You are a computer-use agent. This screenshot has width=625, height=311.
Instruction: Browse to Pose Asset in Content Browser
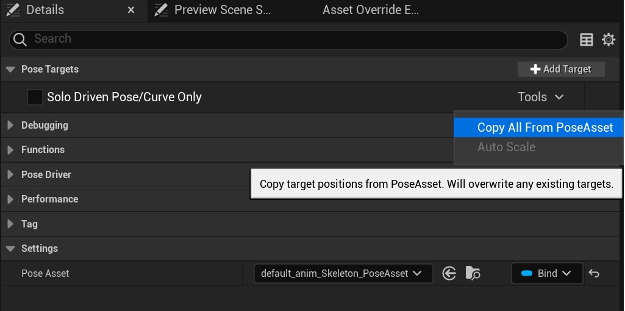(x=472, y=273)
